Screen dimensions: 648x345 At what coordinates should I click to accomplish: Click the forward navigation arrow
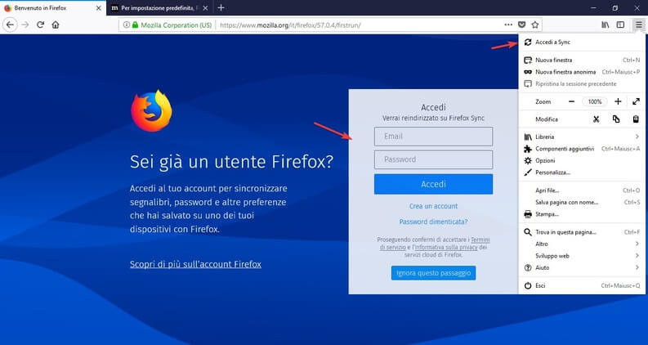click(x=25, y=25)
